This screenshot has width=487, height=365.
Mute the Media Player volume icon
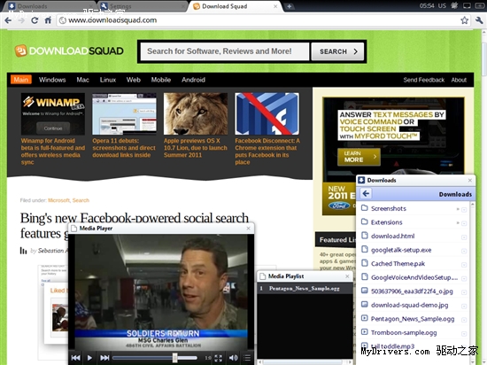click(233, 358)
